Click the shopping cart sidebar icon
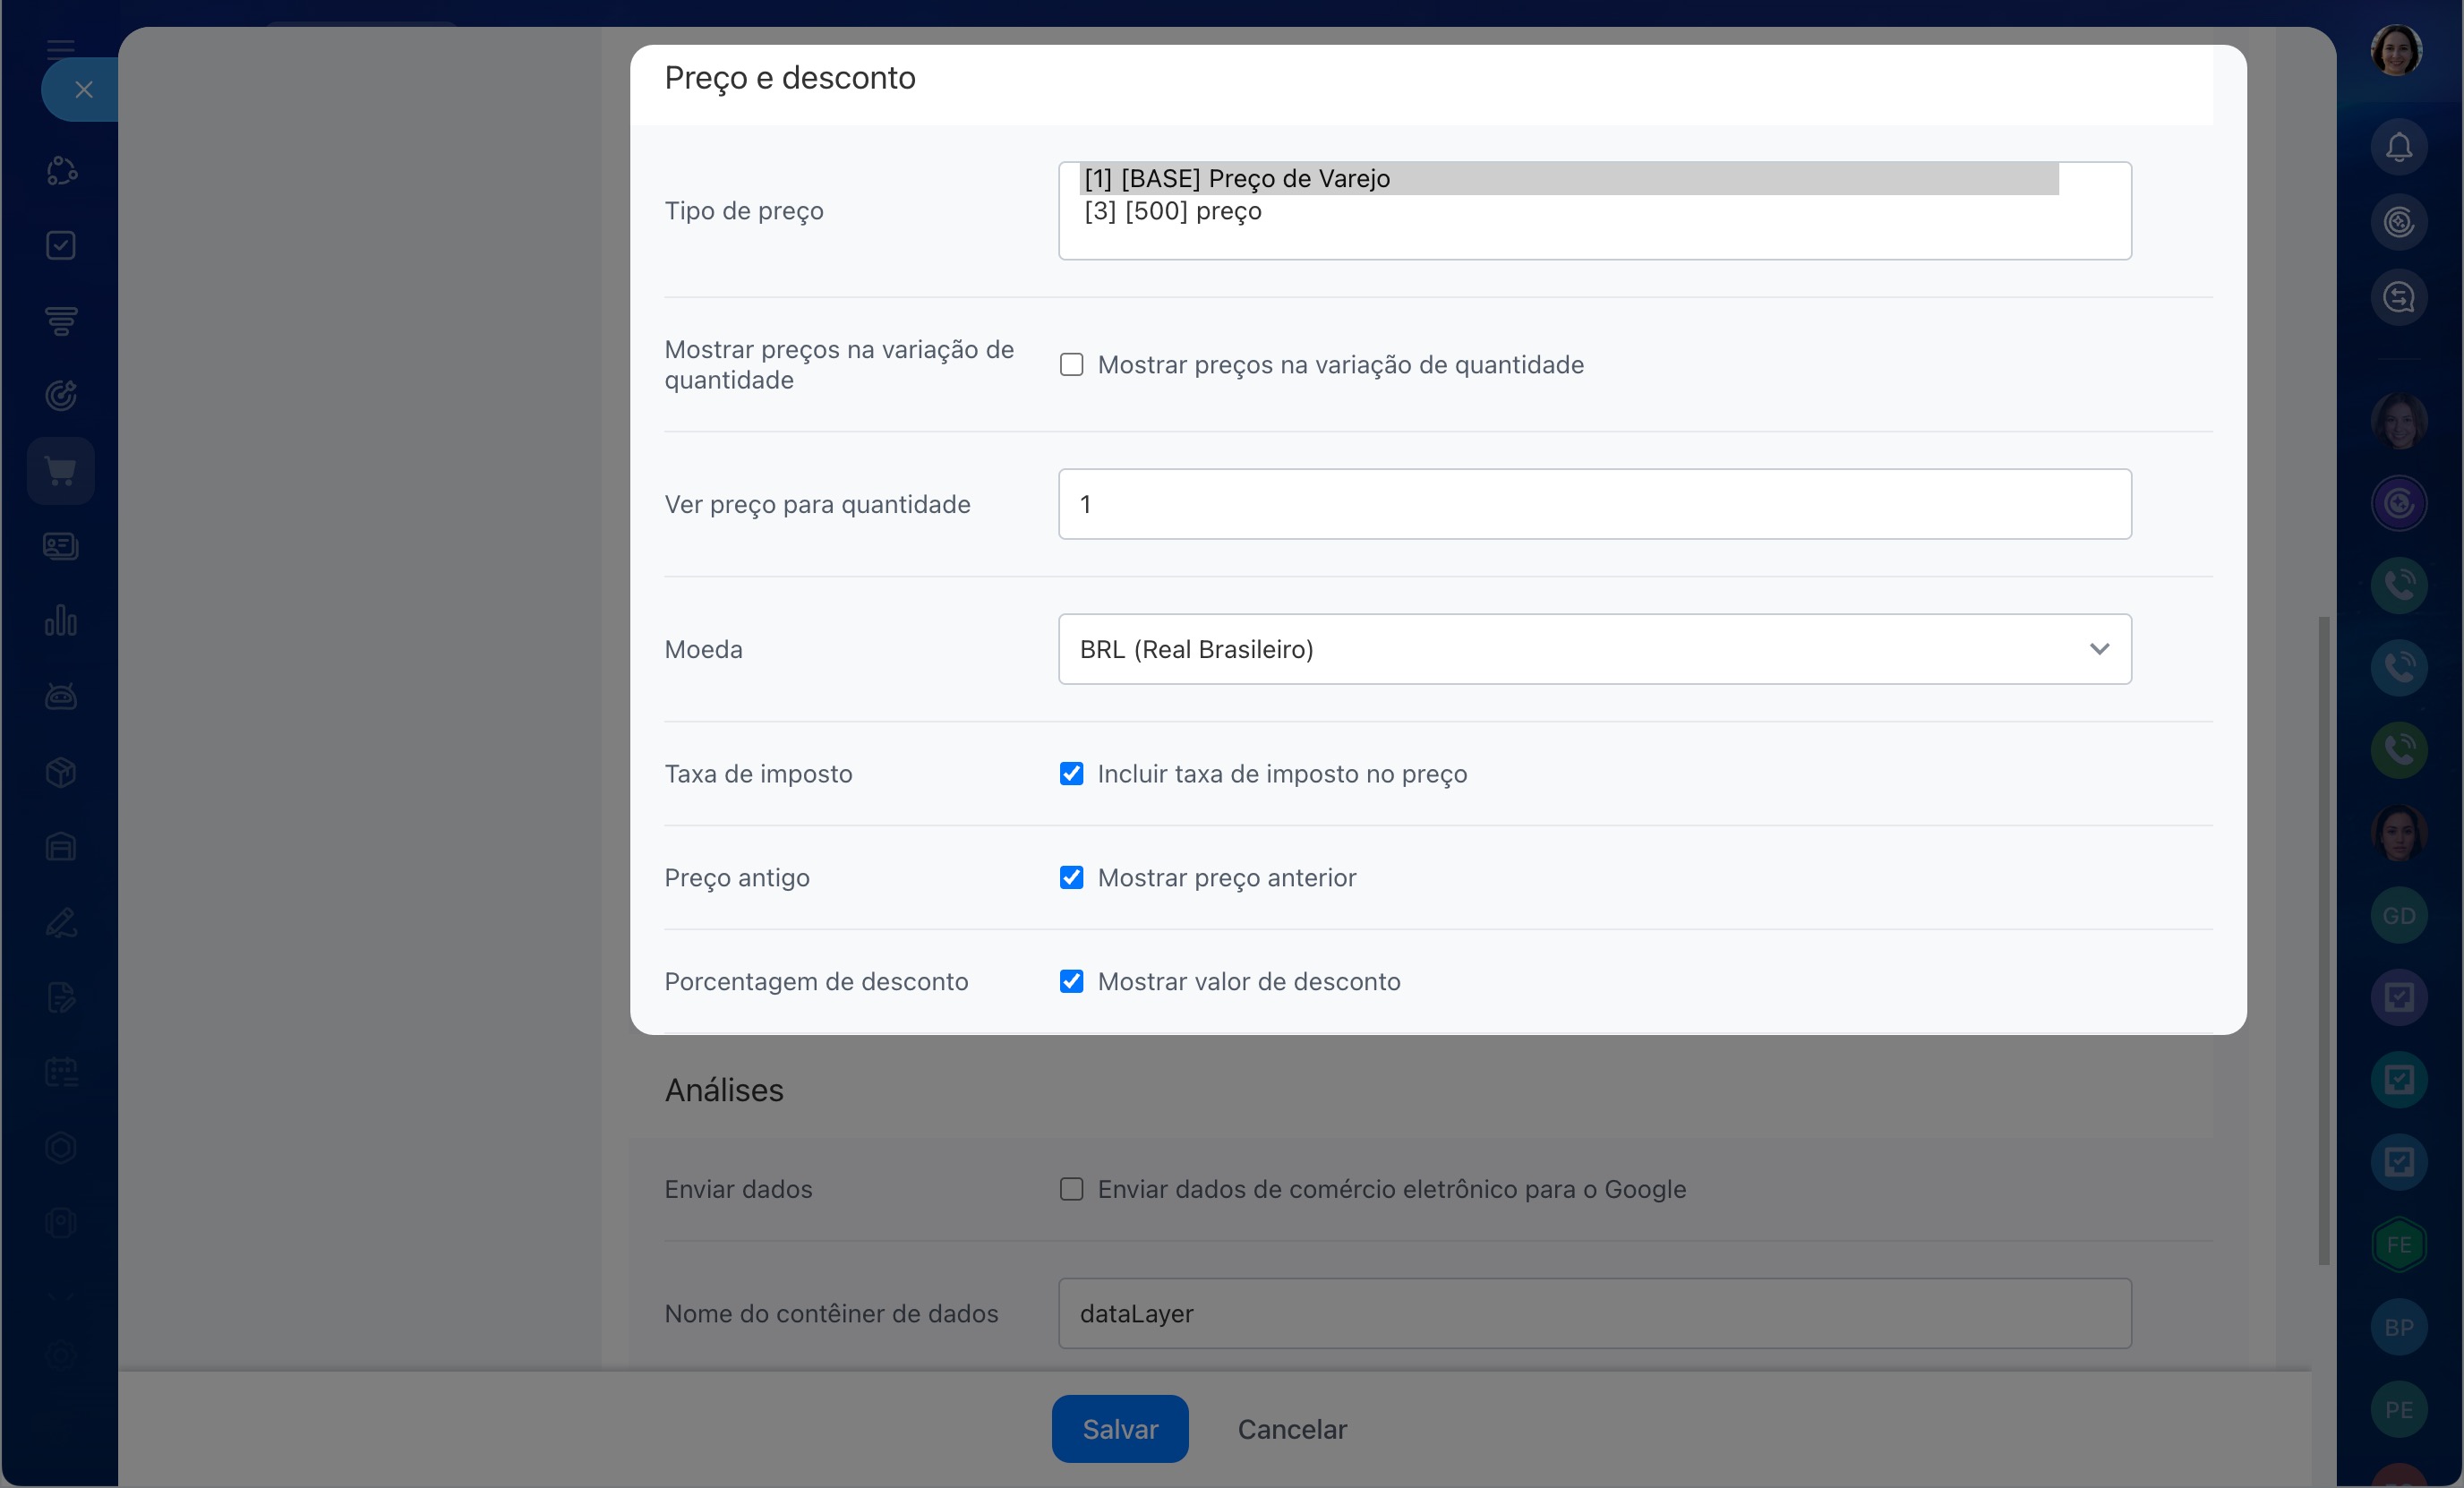Screen dimensions: 2464x1488 point(61,471)
